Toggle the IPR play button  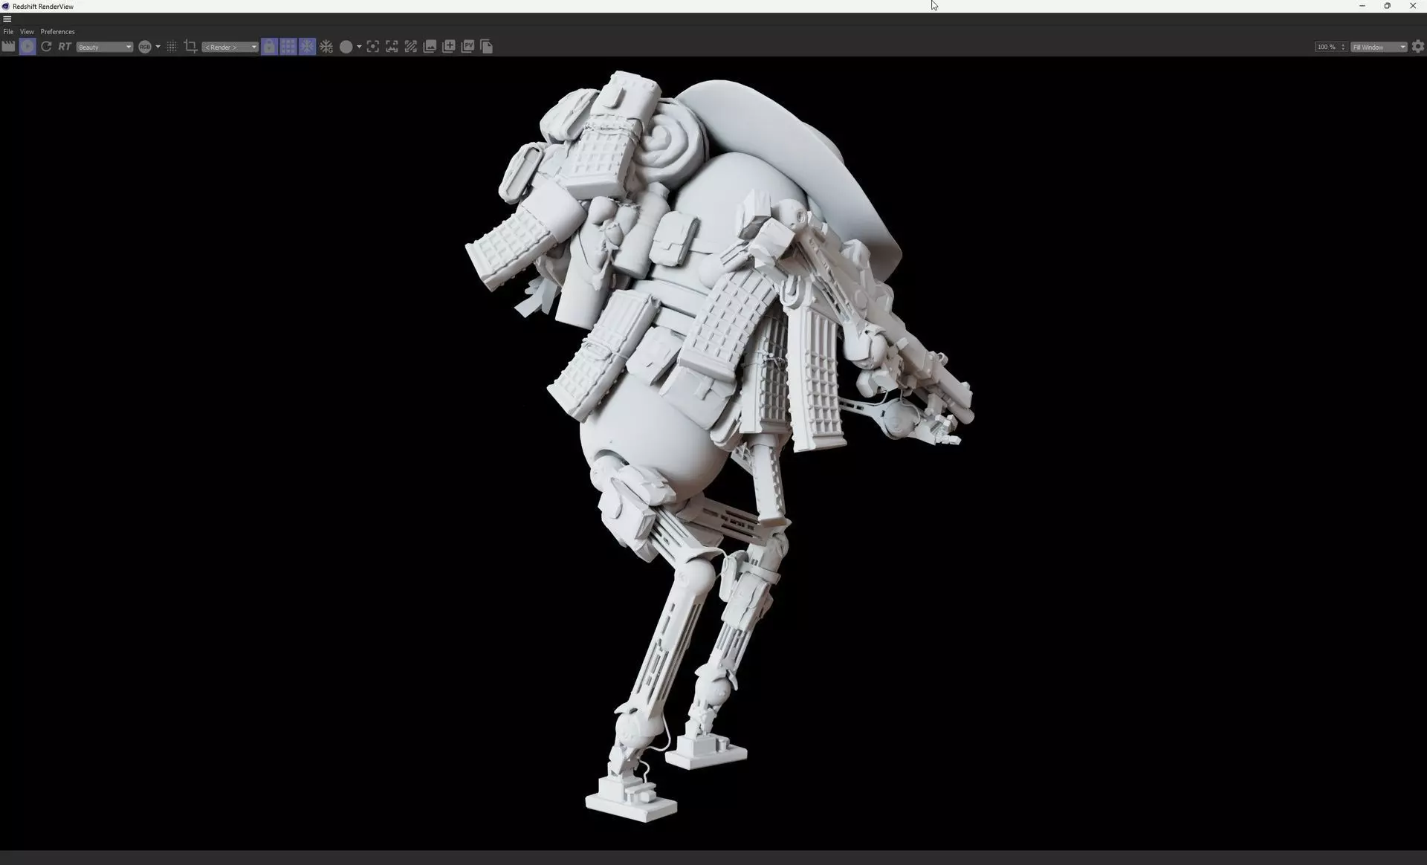tap(27, 47)
